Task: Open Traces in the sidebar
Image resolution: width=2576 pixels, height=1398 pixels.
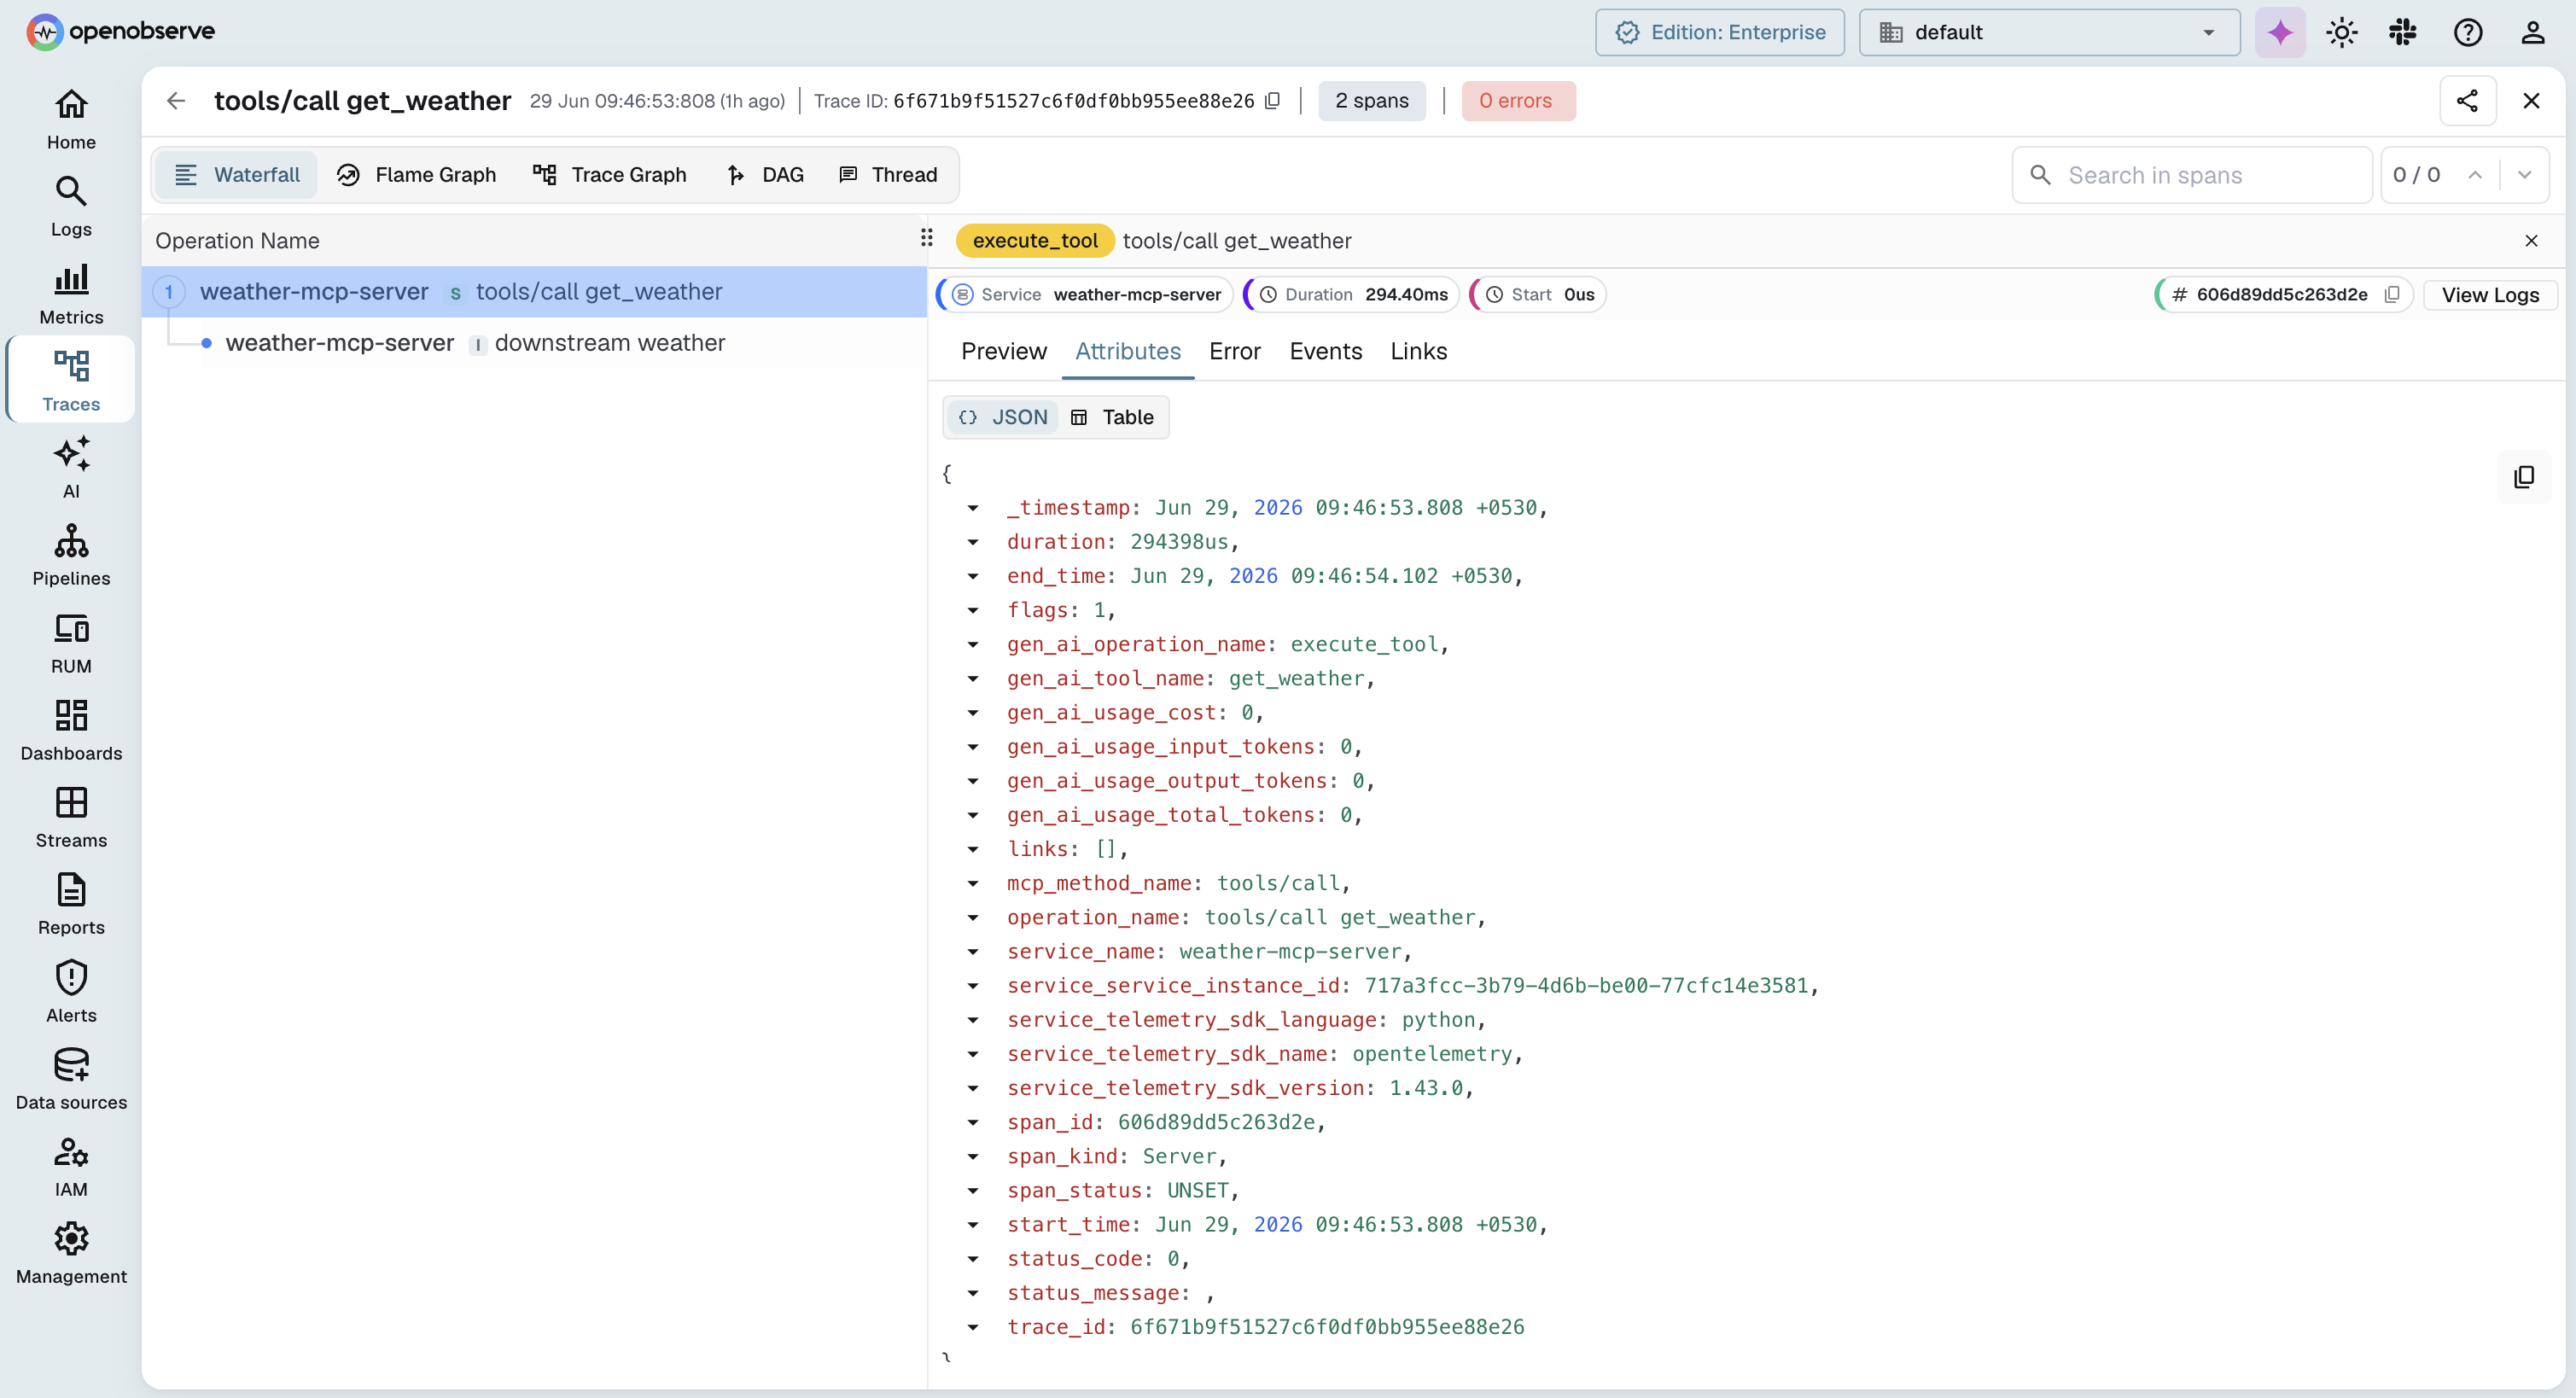Action: tap(71, 380)
